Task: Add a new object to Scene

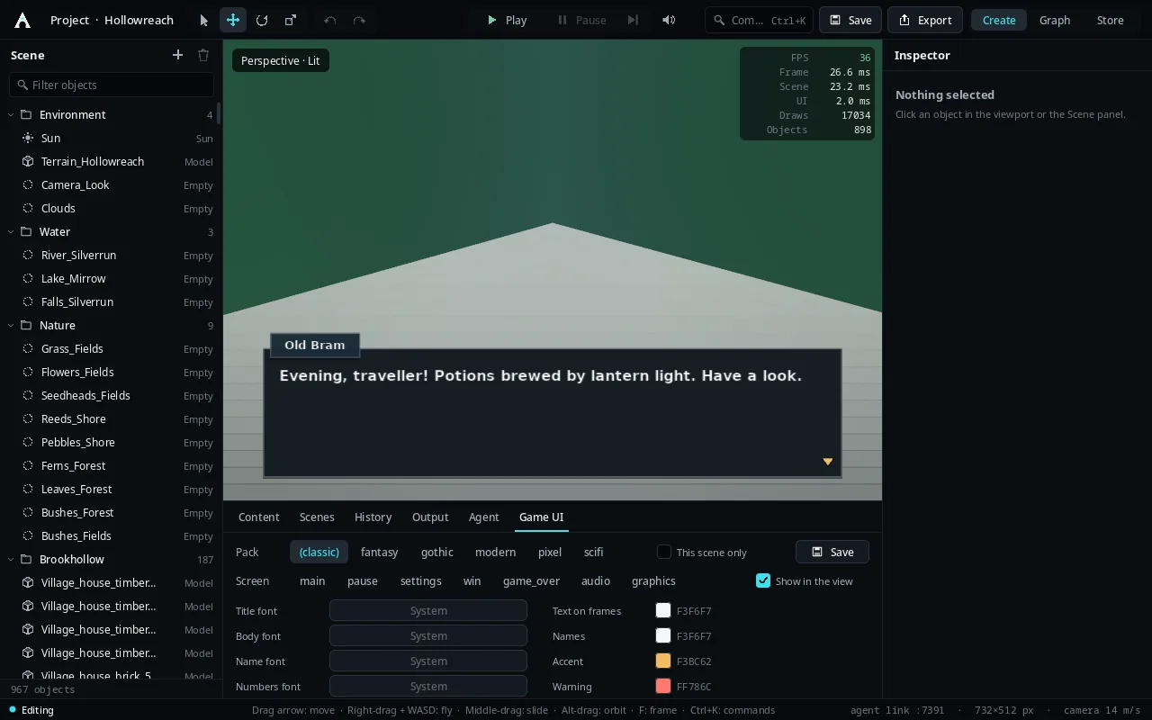Action: (177, 55)
